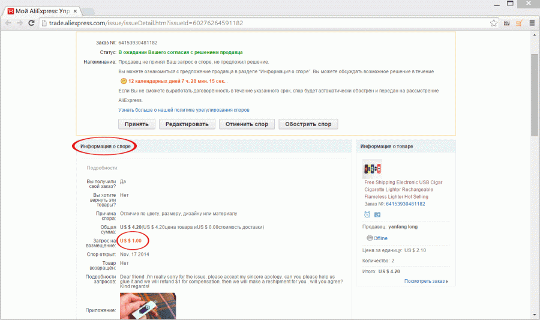Click the scrollbar down arrow

point(535,315)
